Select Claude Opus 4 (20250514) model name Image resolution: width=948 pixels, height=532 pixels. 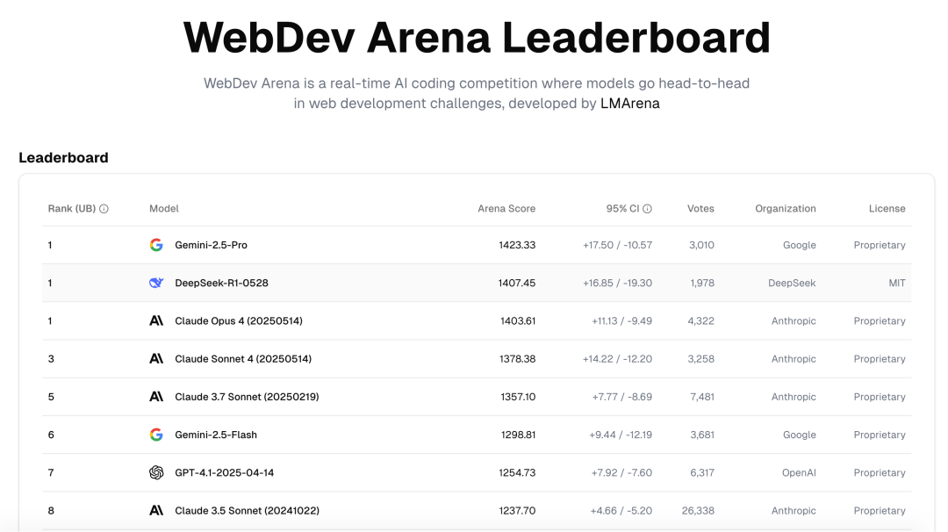point(239,321)
